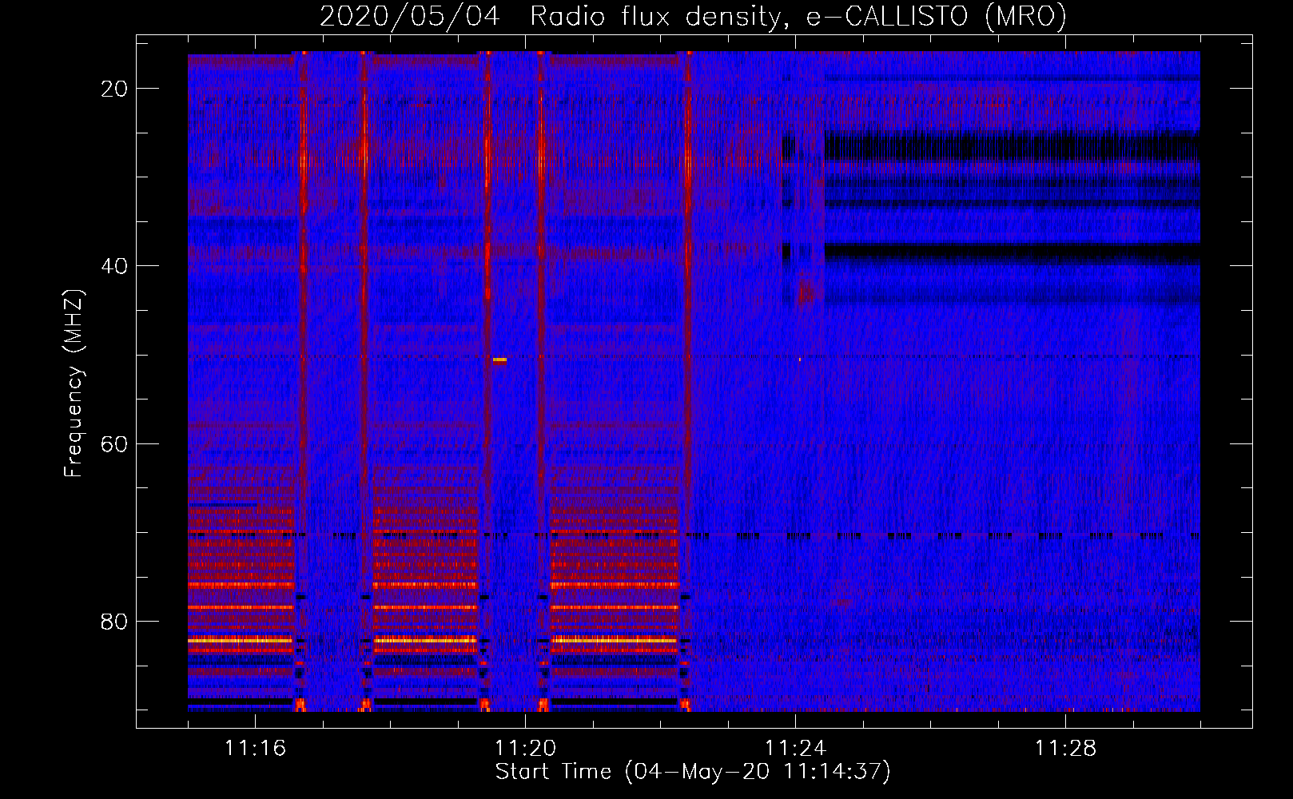Click the small orange burst near 50 MHz

click(499, 360)
